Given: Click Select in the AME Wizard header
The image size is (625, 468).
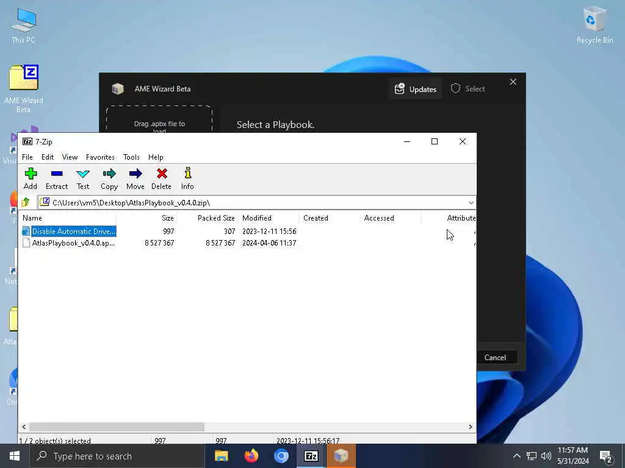Looking at the screenshot, I should coord(468,89).
